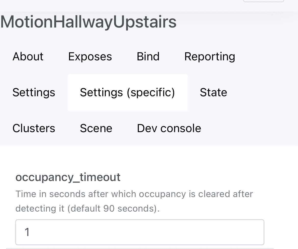298x249 pixels.
Task: Click blank area right of the State tab
Action: point(262,92)
